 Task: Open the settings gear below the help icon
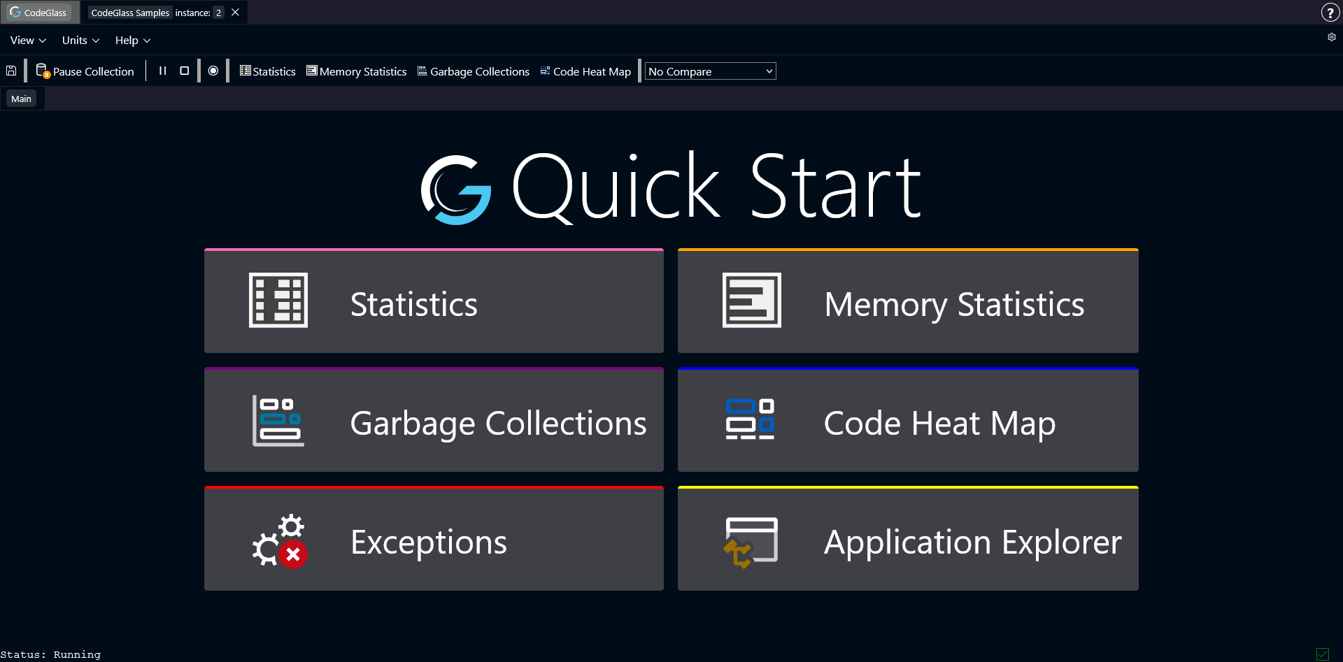tap(1331, 38)
